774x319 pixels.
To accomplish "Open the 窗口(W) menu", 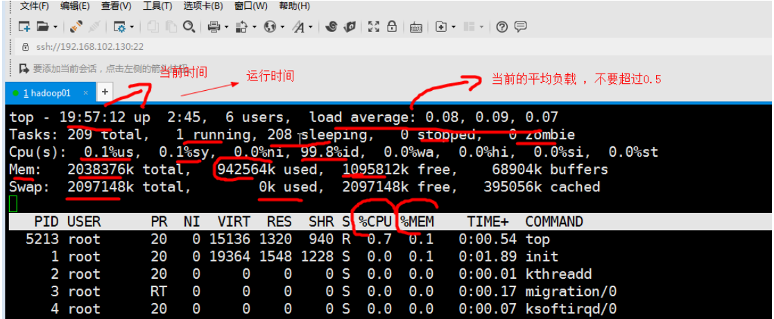I will [x=251, y=6].
